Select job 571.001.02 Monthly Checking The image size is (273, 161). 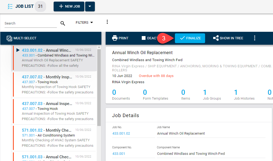click(47, 130)
